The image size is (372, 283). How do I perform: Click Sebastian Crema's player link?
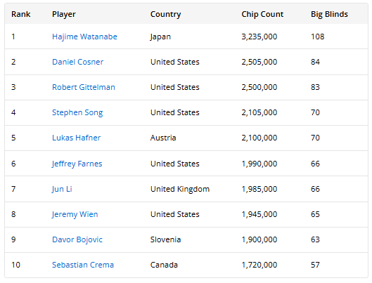click(x=83, y=265)
